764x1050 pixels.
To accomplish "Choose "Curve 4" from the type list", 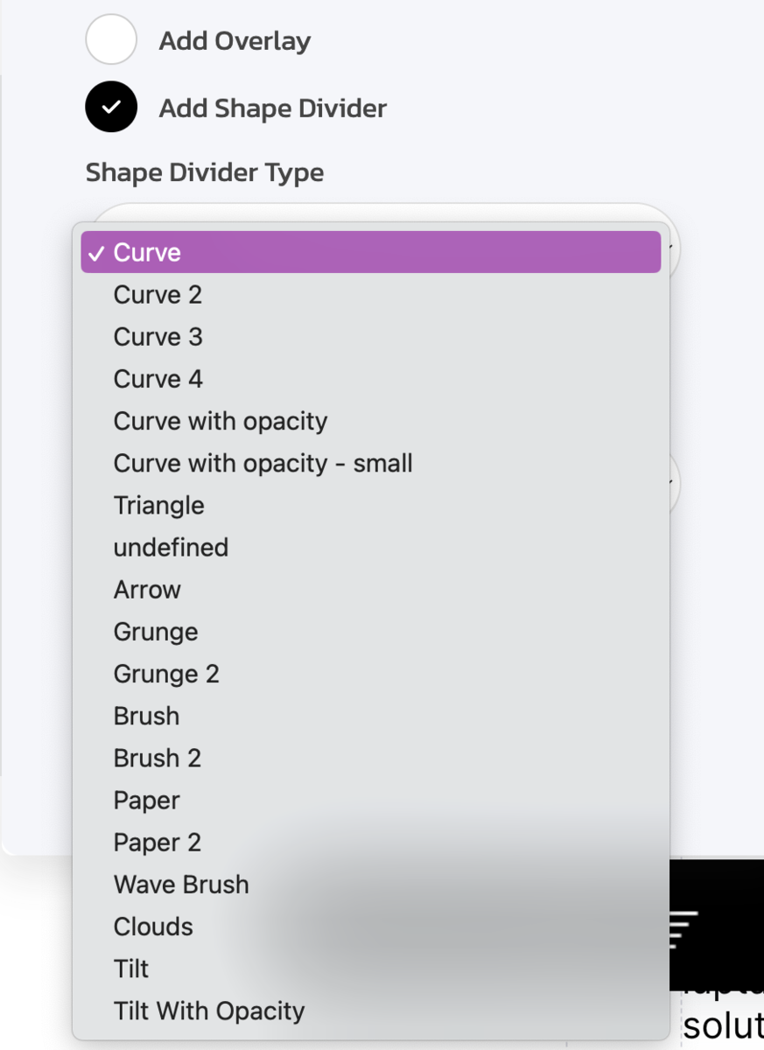I will coord(158,379).
